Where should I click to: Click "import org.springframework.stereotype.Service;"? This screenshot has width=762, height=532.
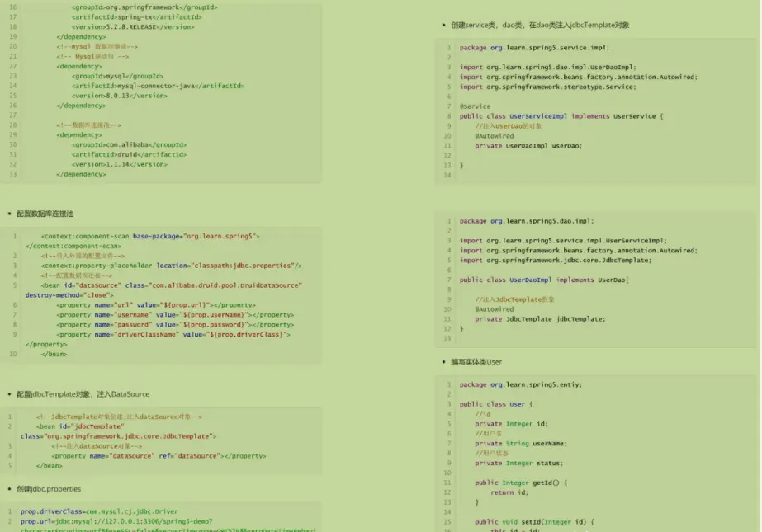click(548, 87)
